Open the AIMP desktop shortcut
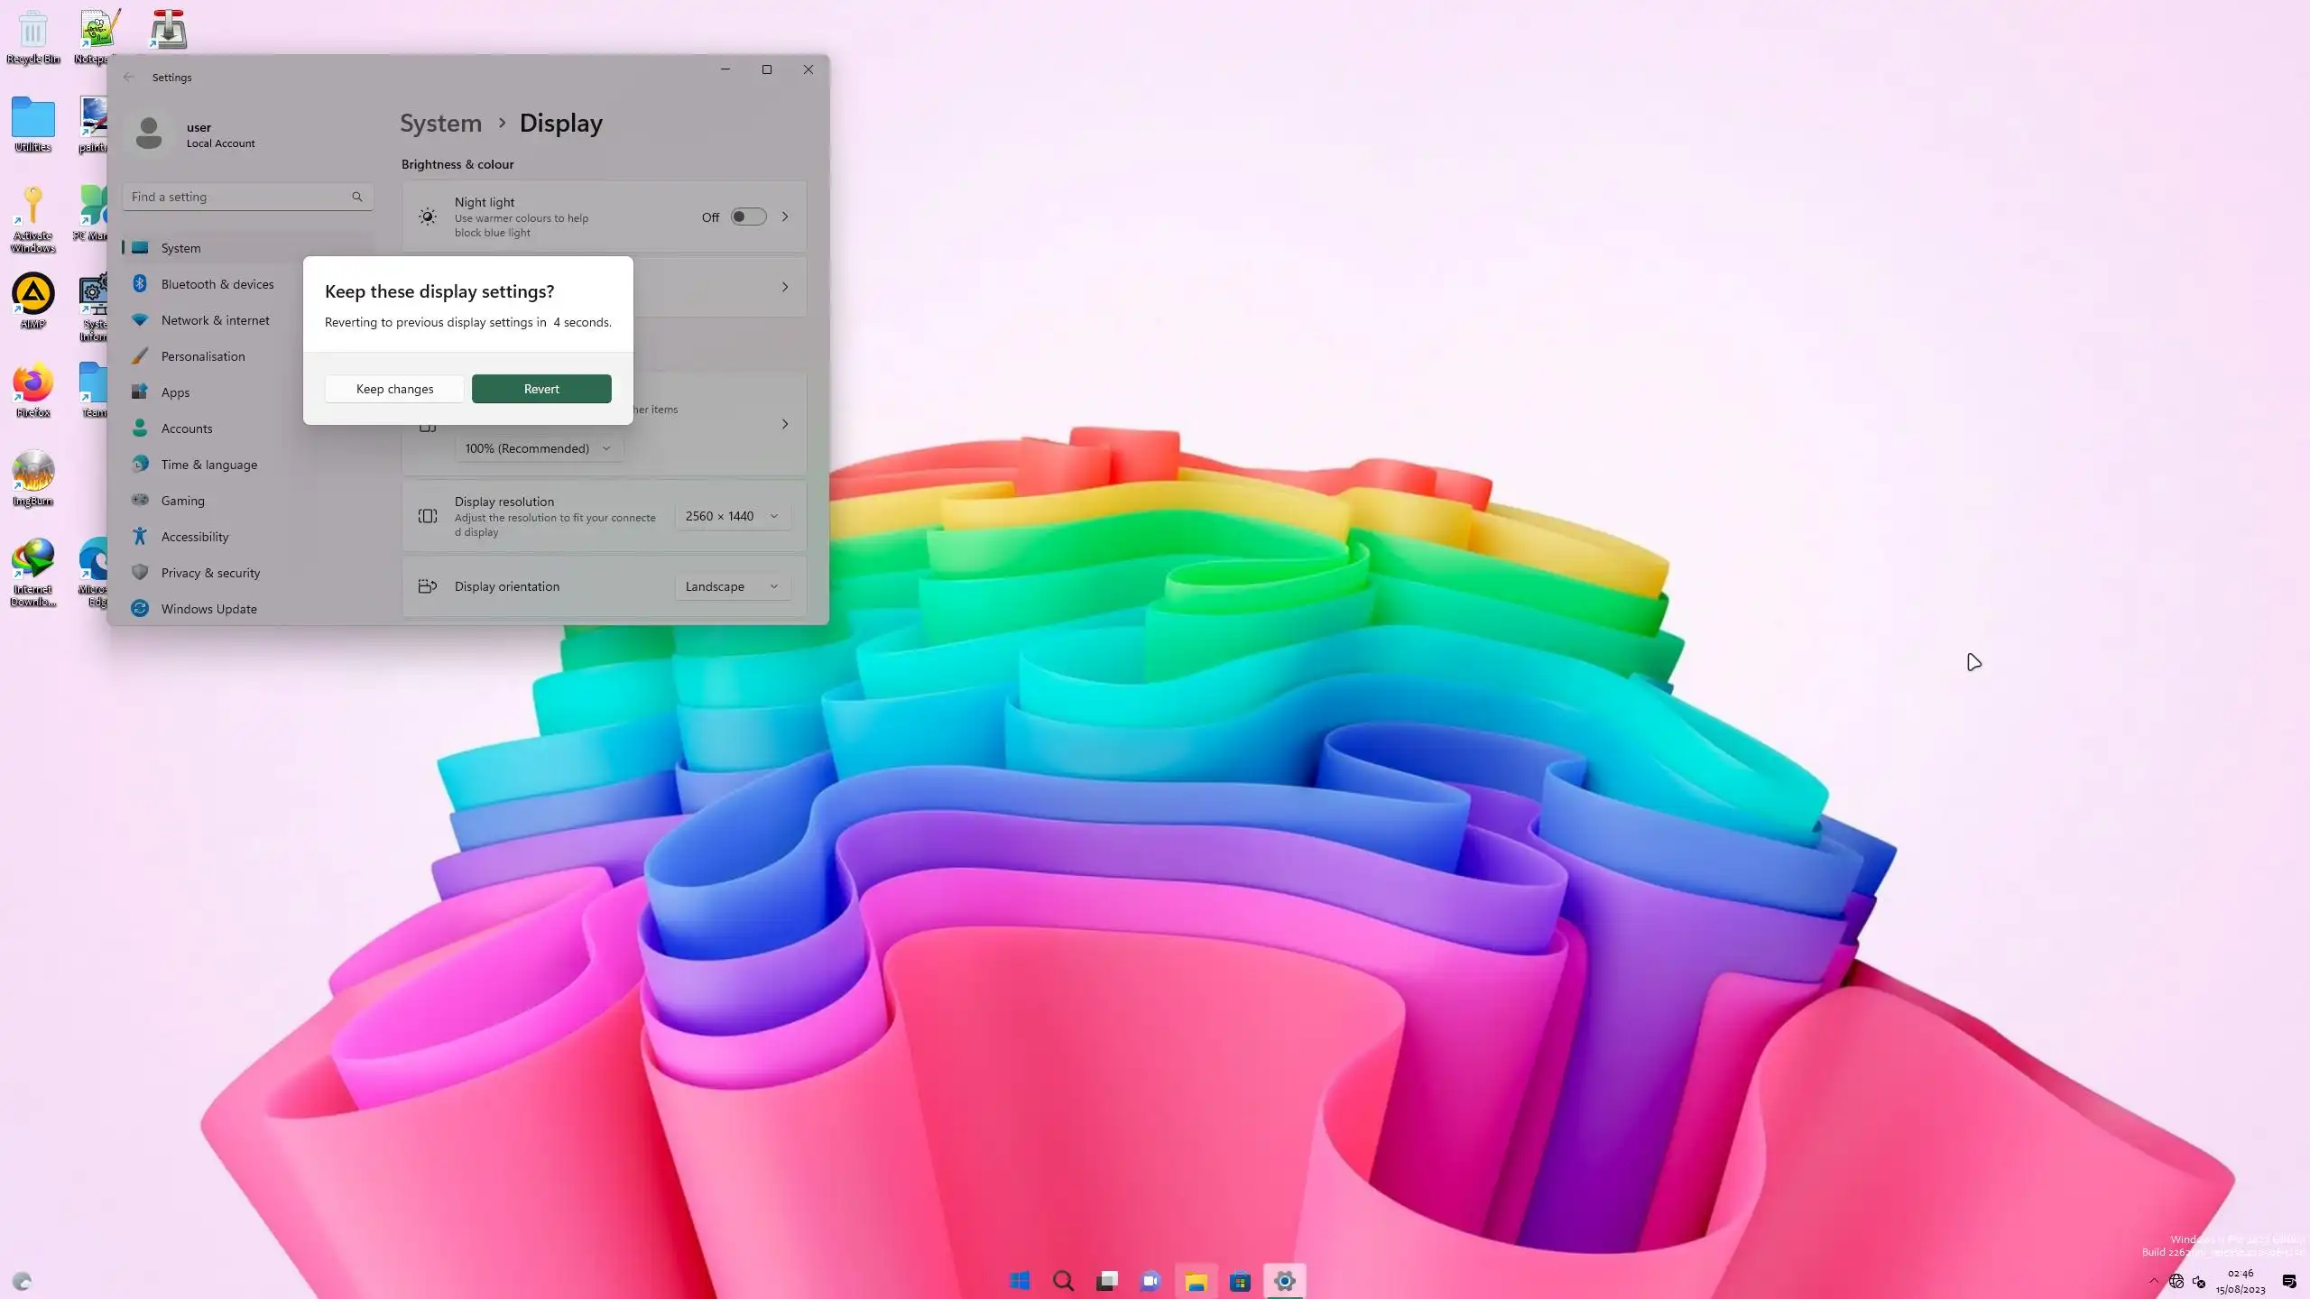Image resolution: width=2310 pixels, height=1299 pixels. (x=33, y=299)
